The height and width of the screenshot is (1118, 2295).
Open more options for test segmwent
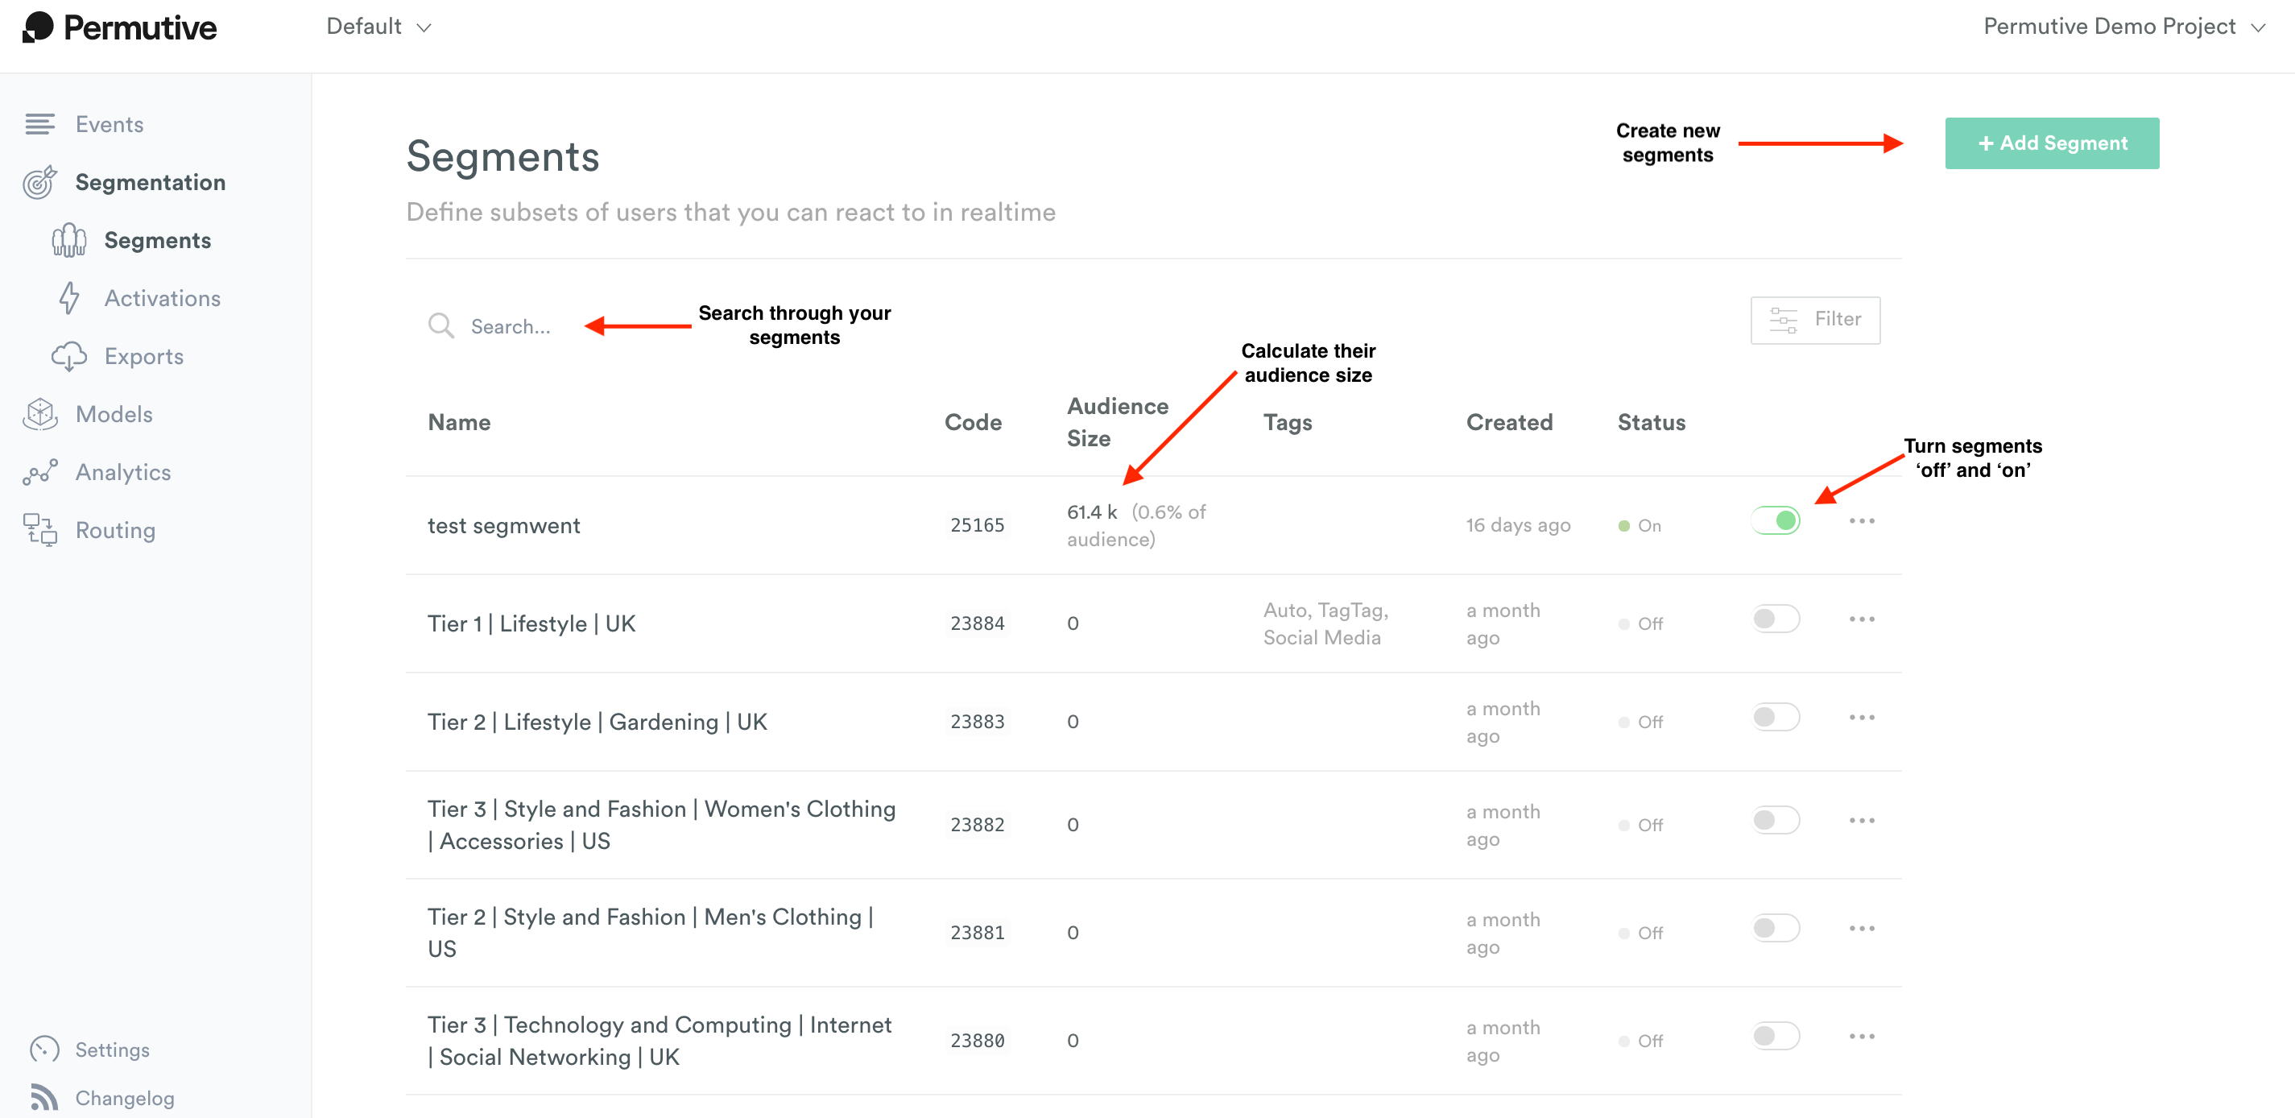1862,521
